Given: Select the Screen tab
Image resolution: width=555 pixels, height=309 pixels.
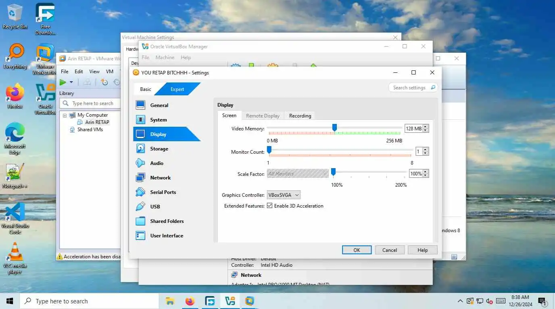Looking at the screenshot, I should [229, 115].
